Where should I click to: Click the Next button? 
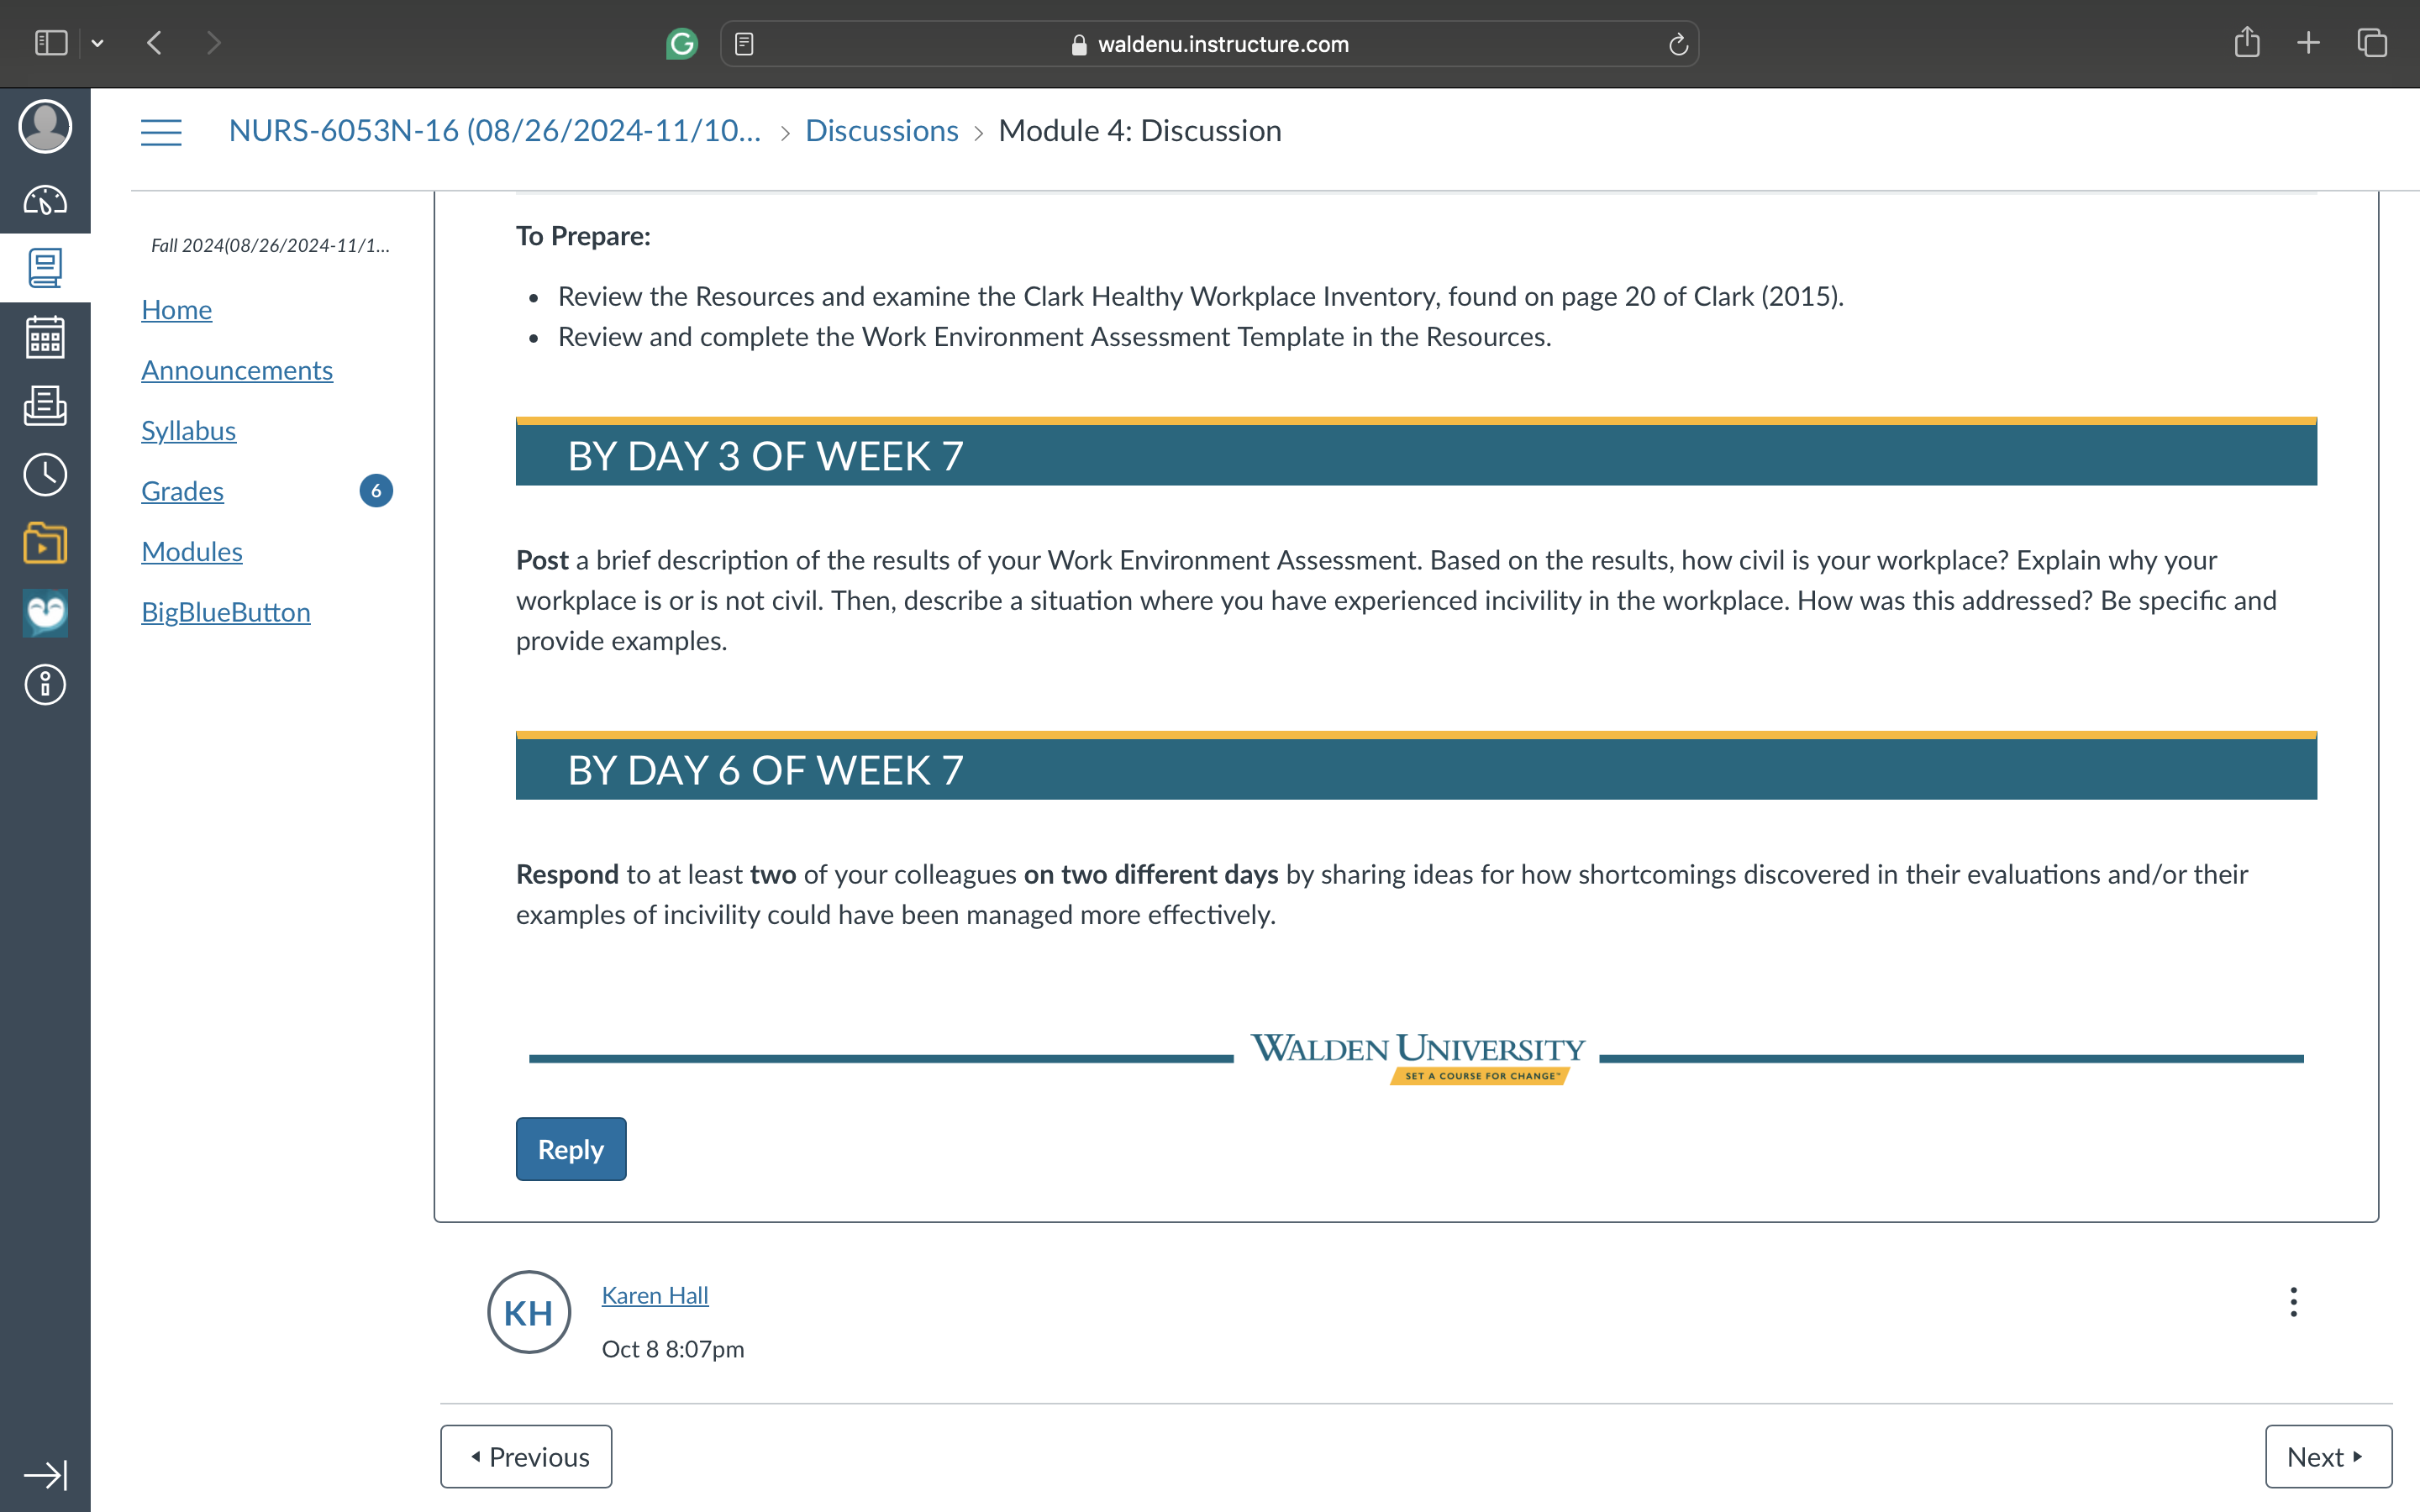(x=2328, y=1456)
